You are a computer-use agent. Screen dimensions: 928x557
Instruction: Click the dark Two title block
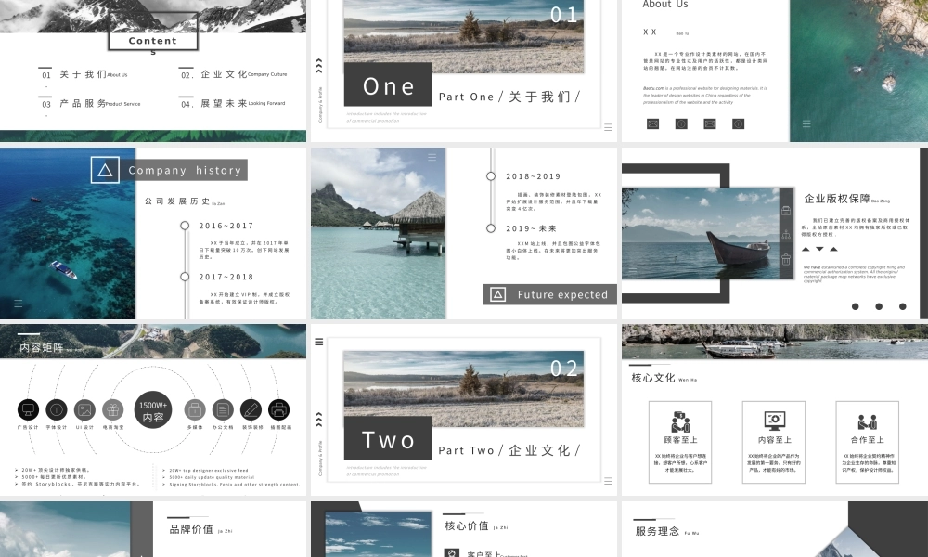(x=388, y=438)
